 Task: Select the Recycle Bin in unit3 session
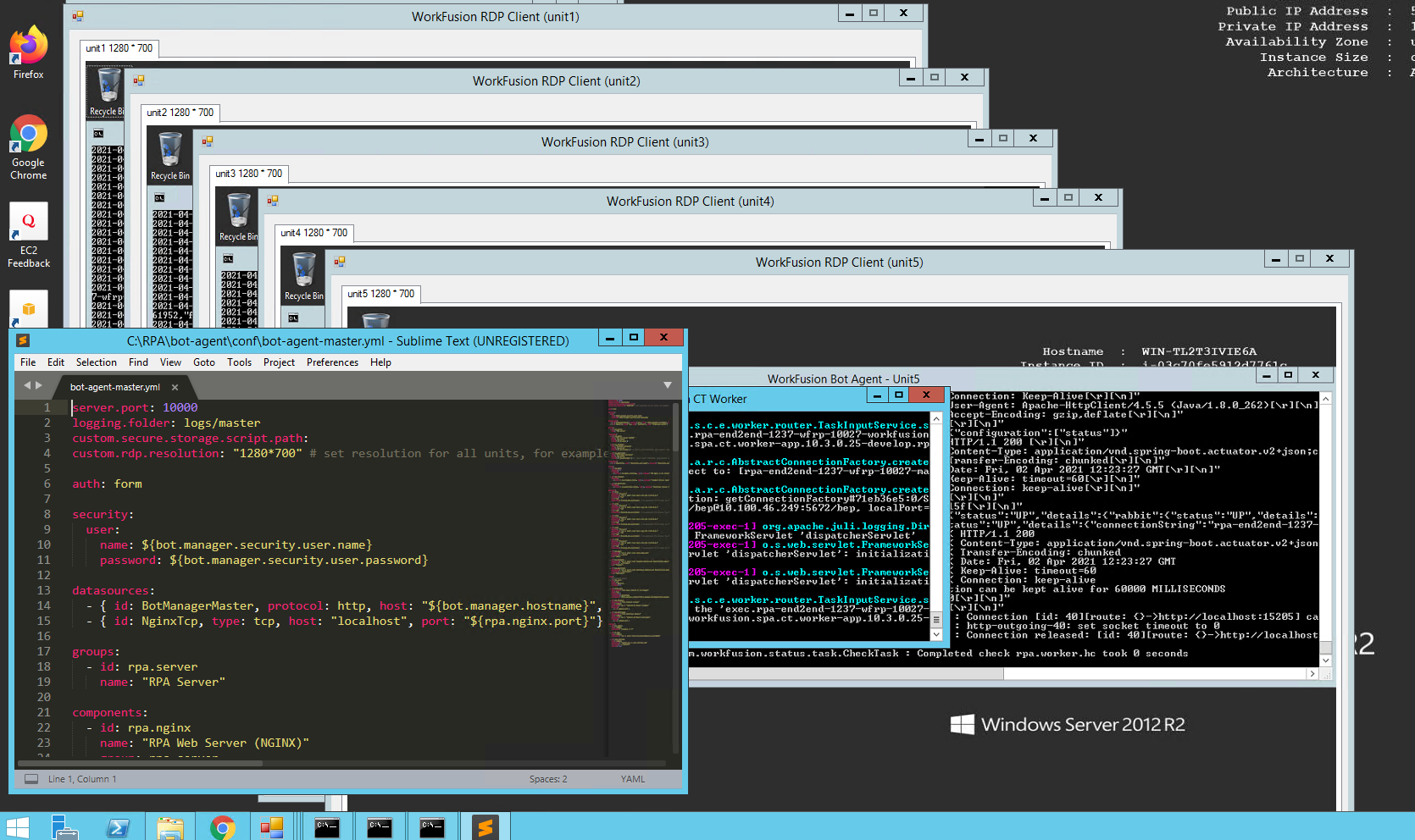point(239,217)
